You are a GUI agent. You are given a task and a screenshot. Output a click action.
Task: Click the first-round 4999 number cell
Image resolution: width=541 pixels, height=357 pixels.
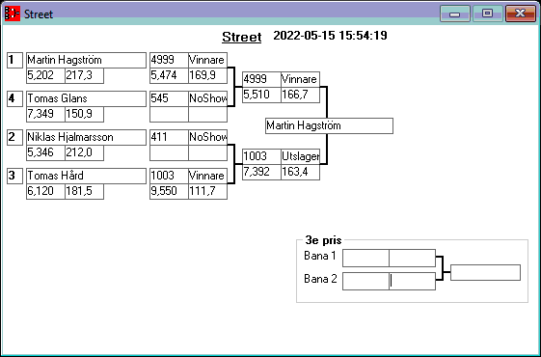pyautogui.click(x=169, y=60)
